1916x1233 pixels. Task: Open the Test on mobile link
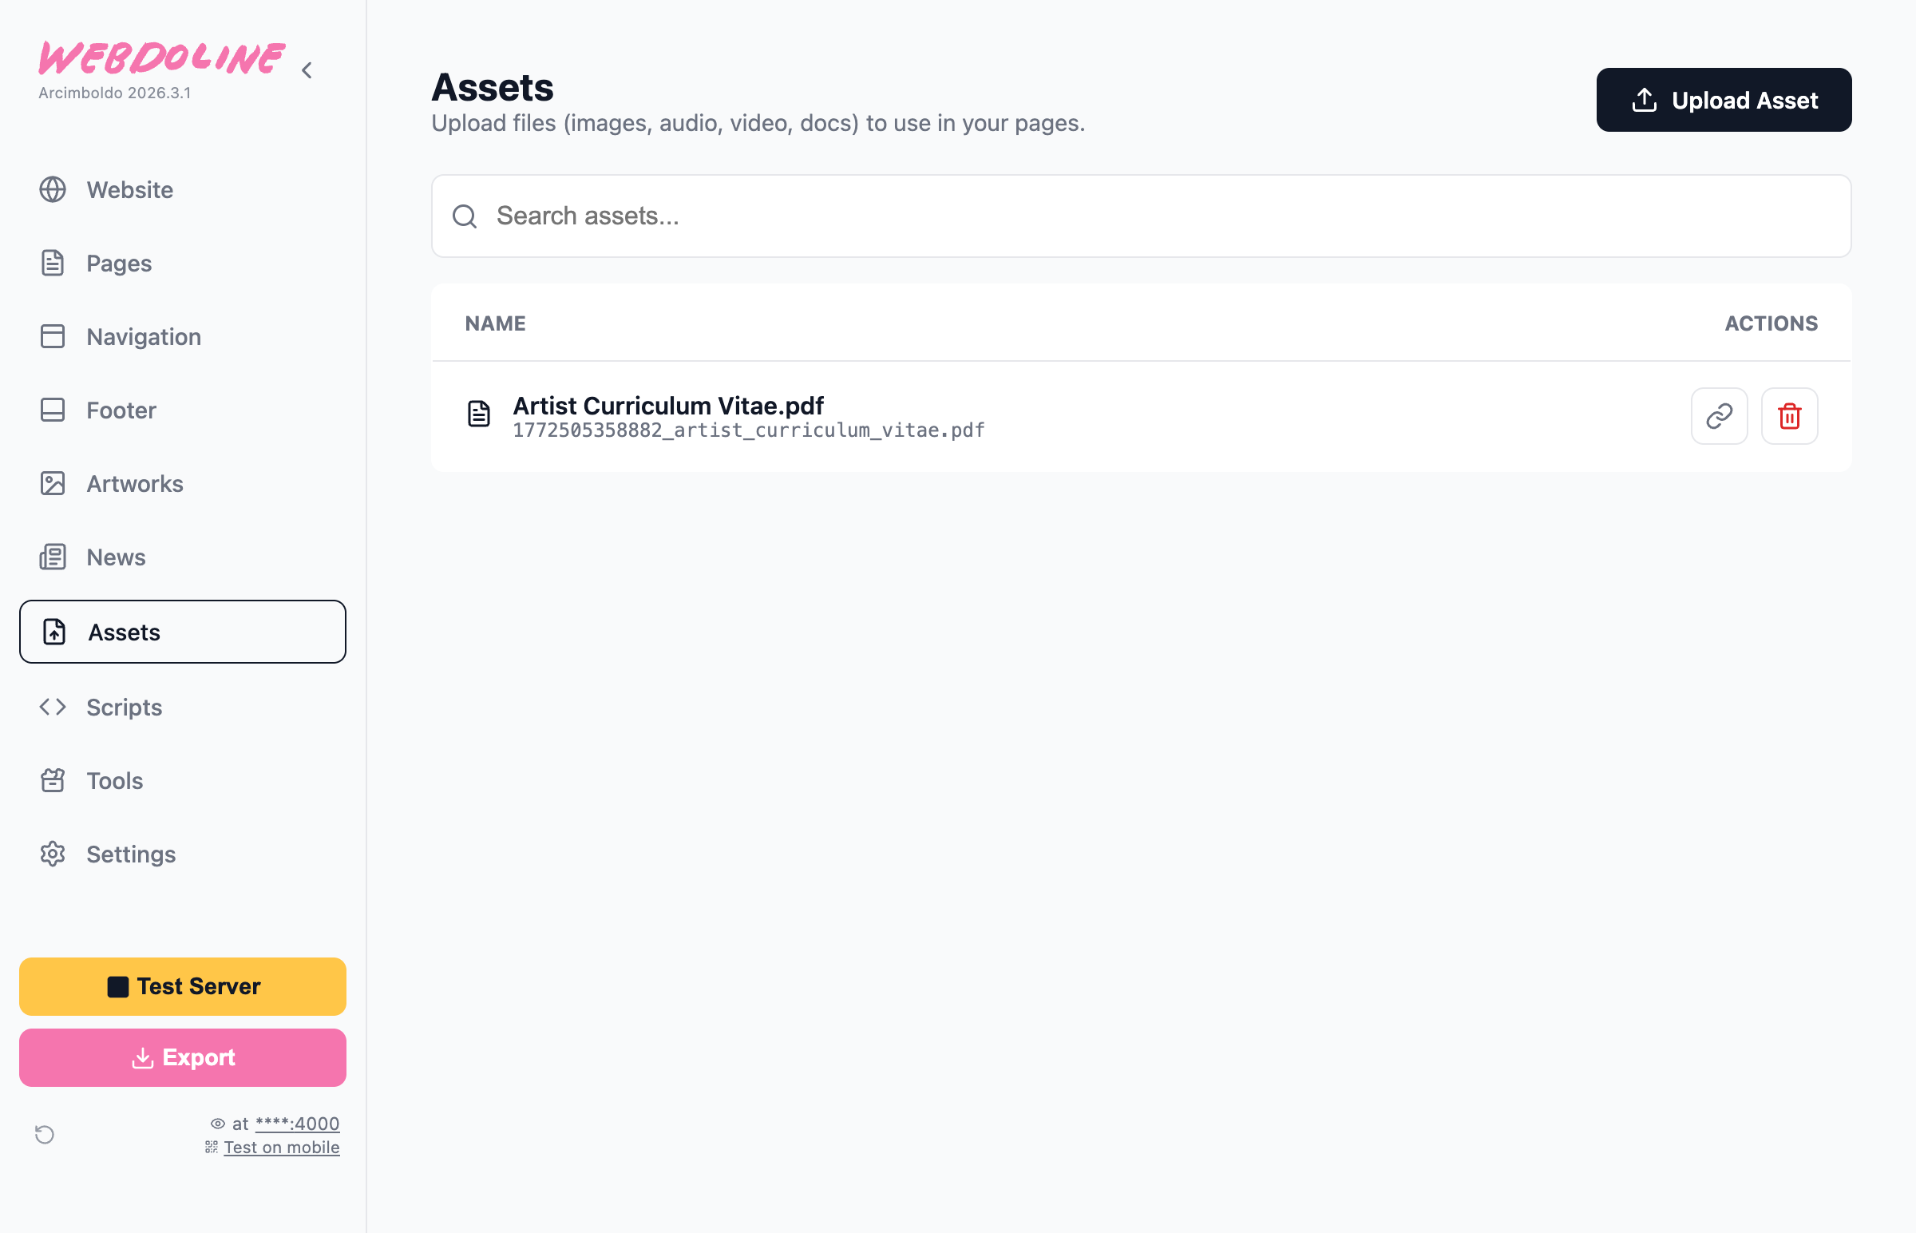tap(281, 1148)
